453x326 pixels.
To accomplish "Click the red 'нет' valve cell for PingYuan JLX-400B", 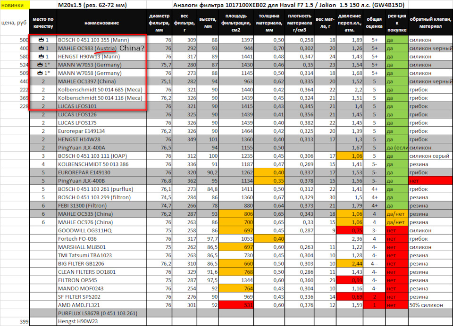I will pos(430,181).
